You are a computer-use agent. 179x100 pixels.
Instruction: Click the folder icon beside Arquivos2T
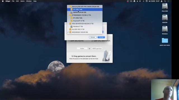72,21
